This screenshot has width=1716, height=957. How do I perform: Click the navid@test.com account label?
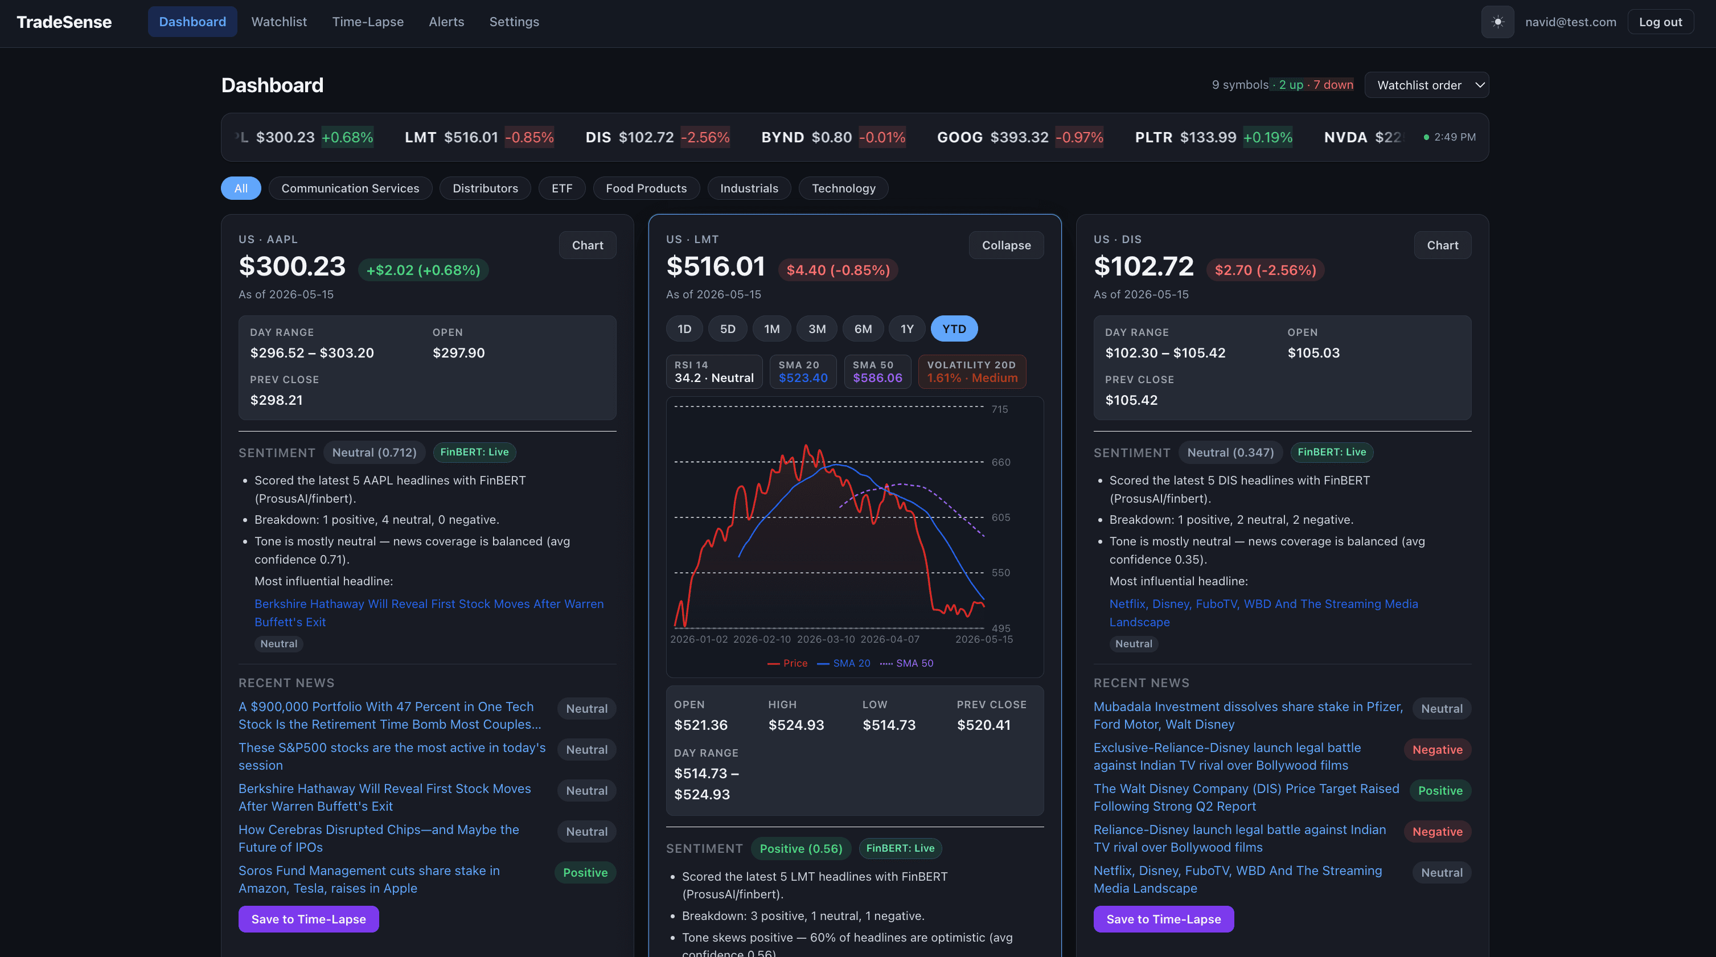click(x=1570, y=22)
